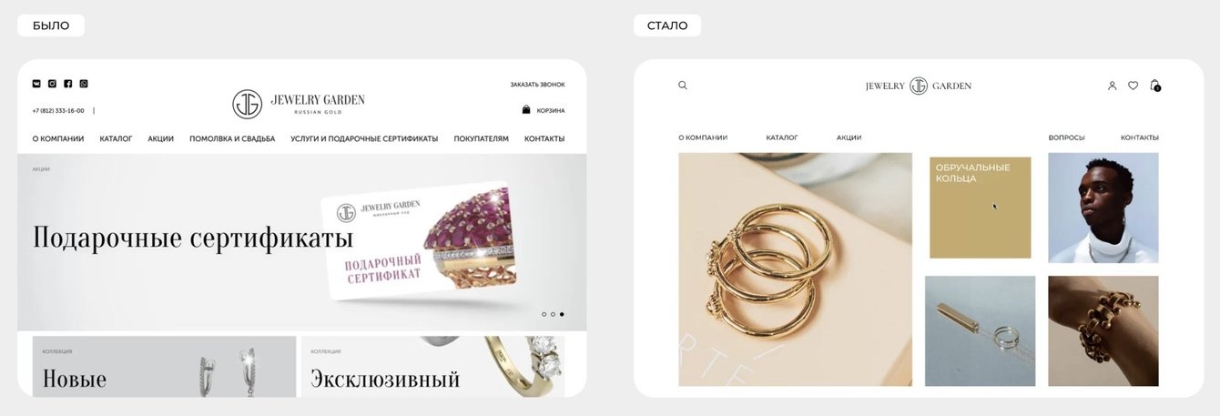Open the WhatsApp social icon
Viewport: 1220px width, 416px height.
tap(84, 84)
